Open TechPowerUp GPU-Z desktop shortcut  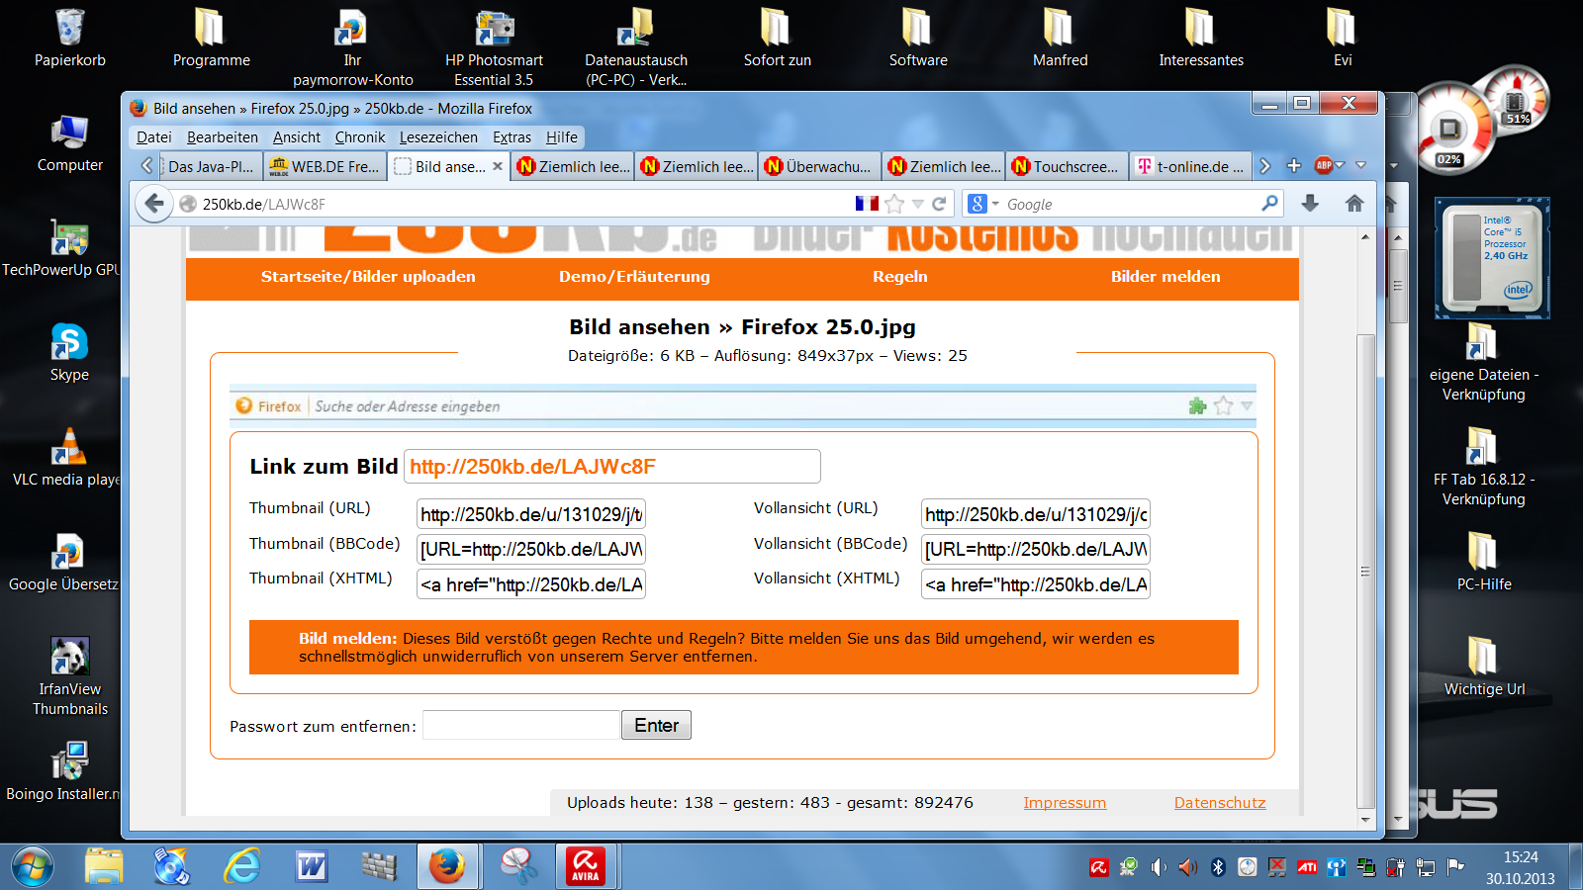(61, 248)
